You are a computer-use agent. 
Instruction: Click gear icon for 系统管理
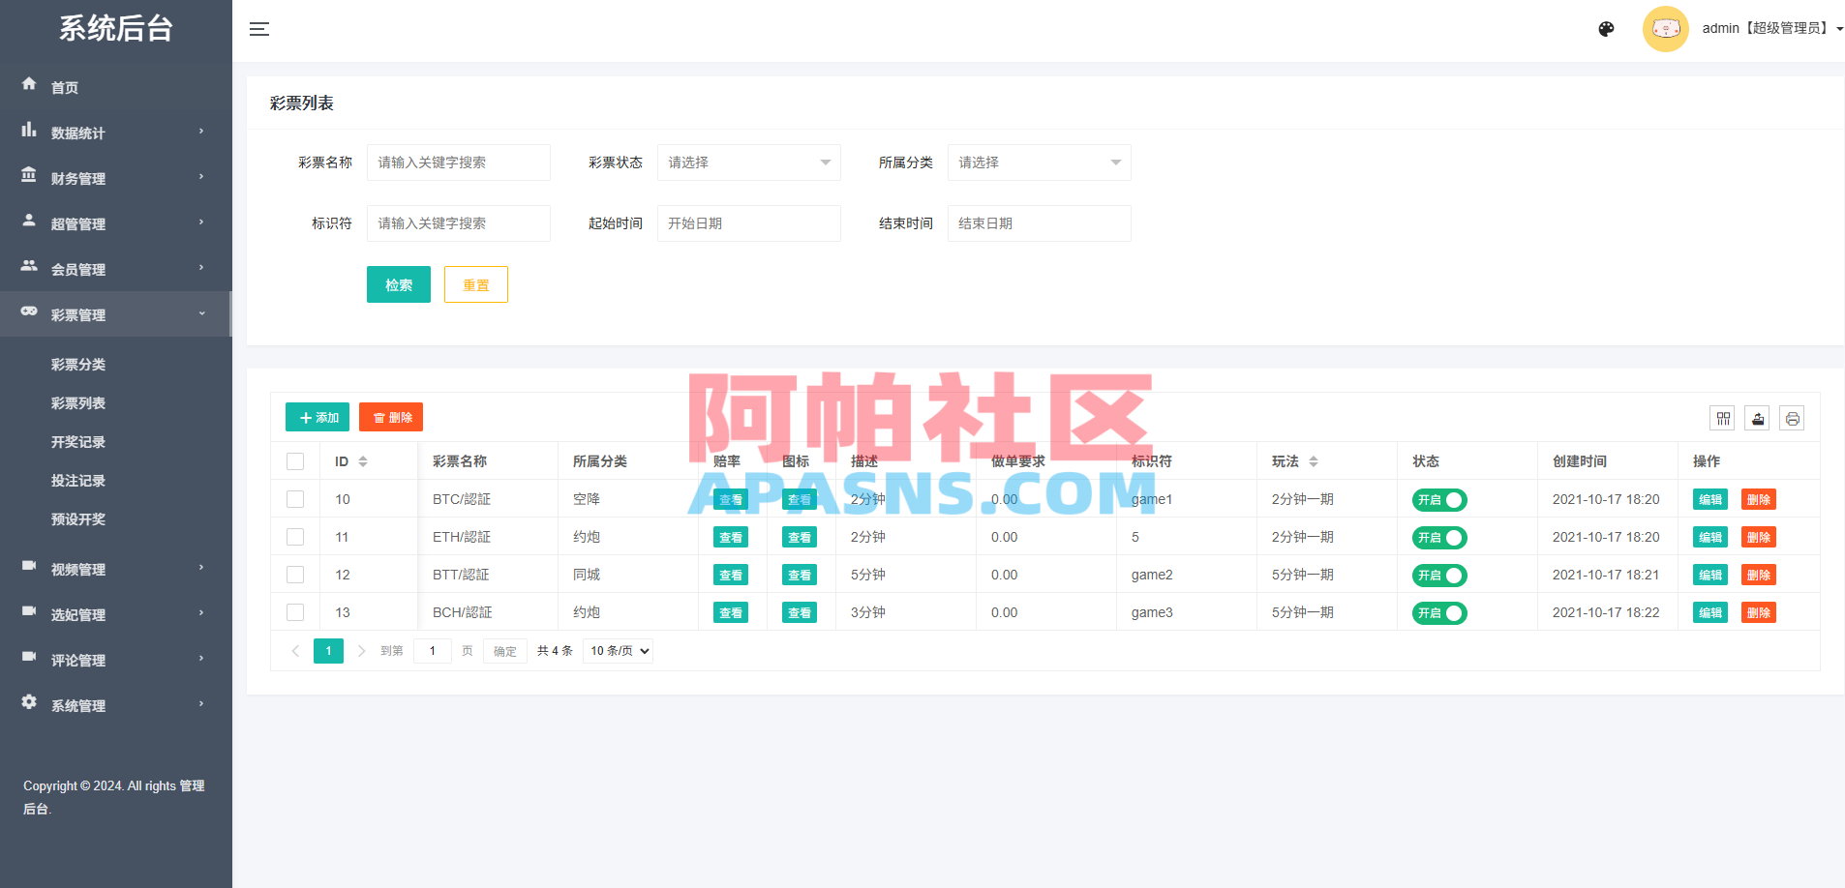(29, 701)
